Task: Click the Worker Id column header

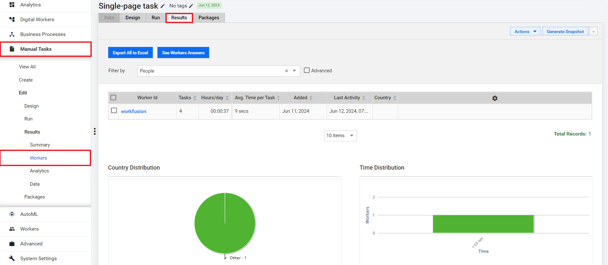Action: tap(147, 98)
